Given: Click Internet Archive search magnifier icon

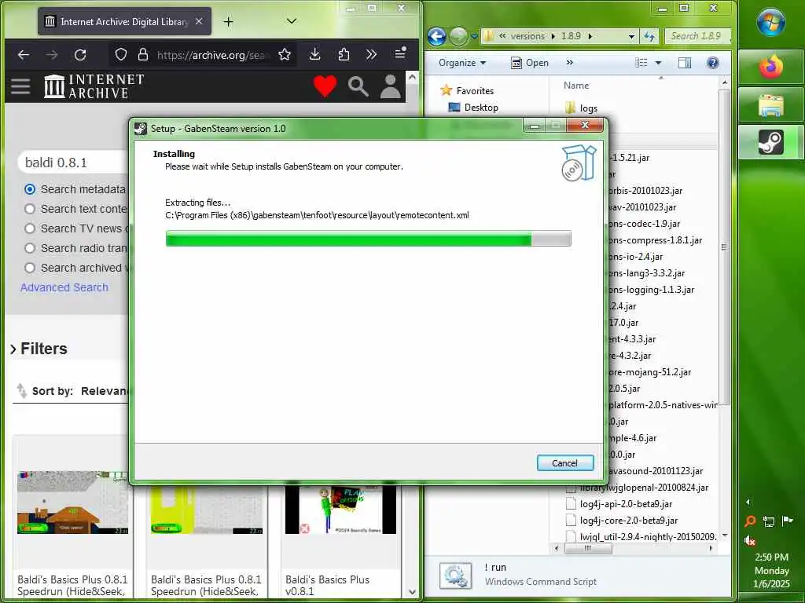Looking at the screenshot, I should [358, 86].
